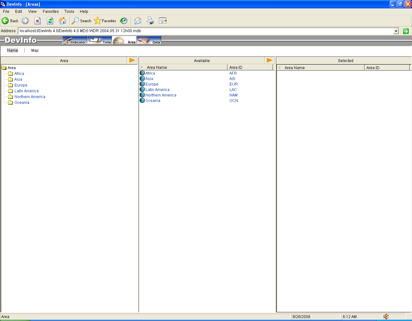
Task: Click the Mail envelope icon
Action: tap(138, 21)
